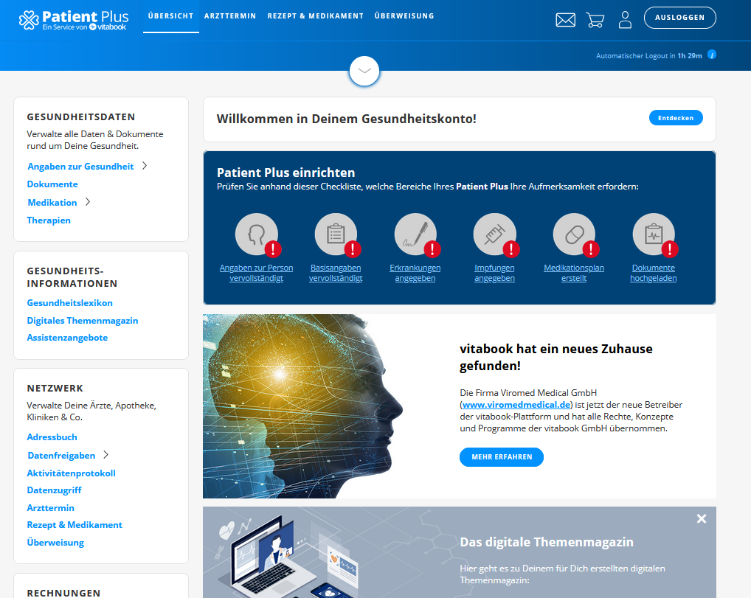Open Arzttermin in the Netzwerk panel
The height and width of the screenshot is (598, 751).
coord(50,507)
